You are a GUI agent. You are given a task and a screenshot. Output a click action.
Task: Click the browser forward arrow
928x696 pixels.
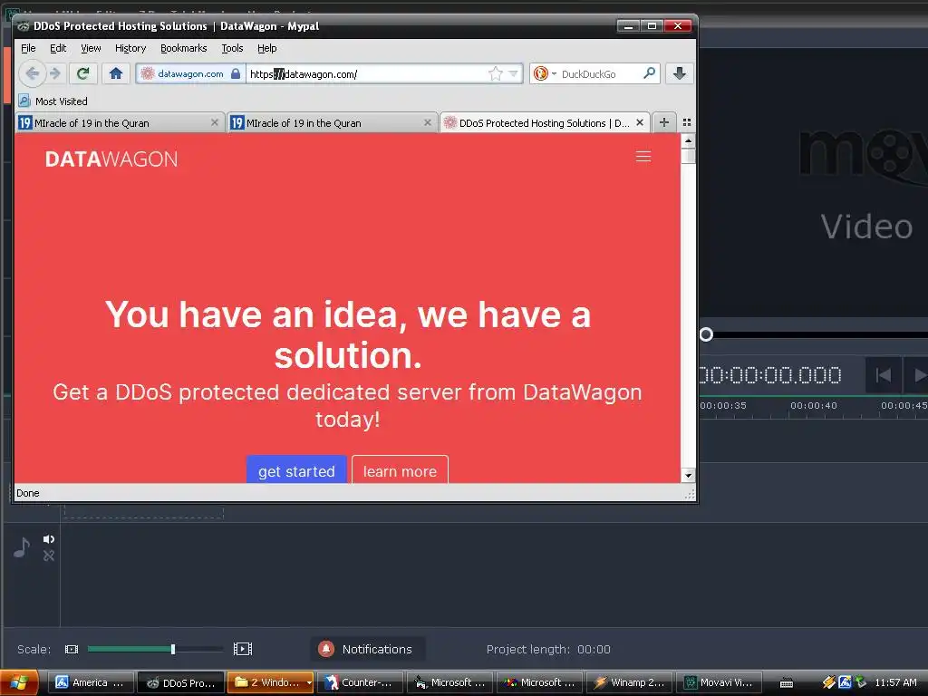pyautogui.click(x=55, y=73)
